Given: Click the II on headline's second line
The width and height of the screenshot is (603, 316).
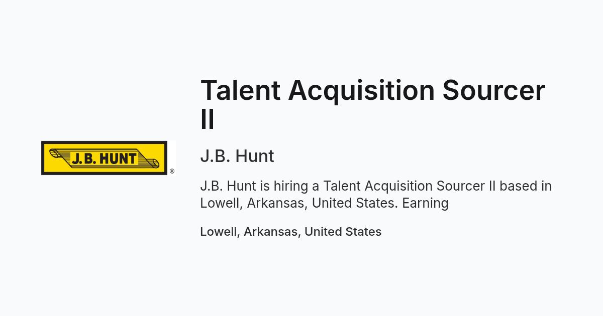Looking at the screenshot, I should coord(208,119).
